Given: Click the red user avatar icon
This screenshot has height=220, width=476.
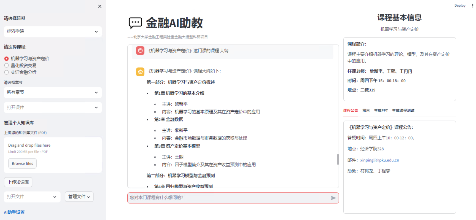Looking at the screenshot, I should click(x=140, y=51).
